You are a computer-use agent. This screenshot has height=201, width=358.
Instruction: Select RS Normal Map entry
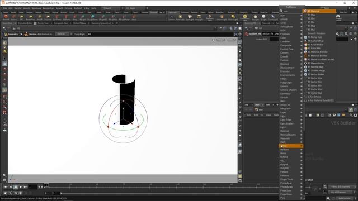(315, 67)
